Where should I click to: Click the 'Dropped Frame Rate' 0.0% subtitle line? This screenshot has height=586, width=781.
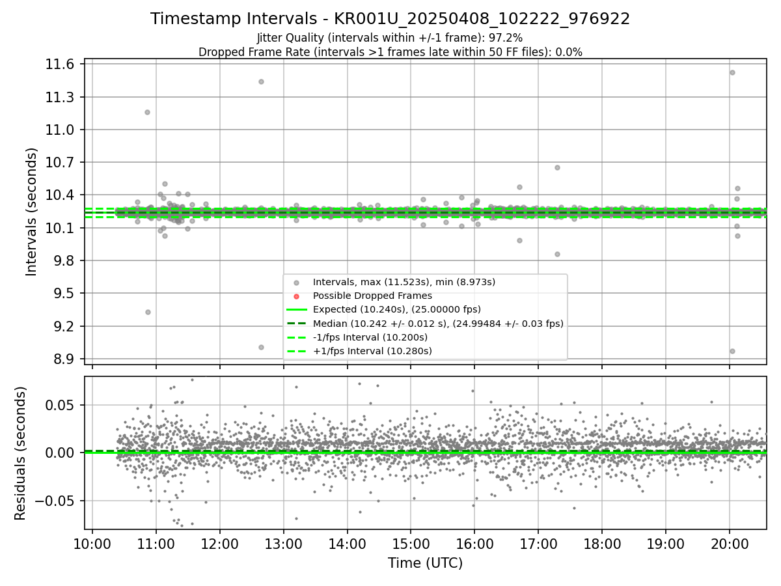390,52
